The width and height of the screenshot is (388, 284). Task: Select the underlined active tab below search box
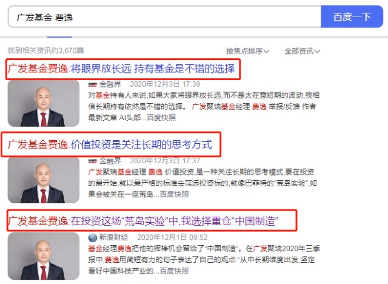pos(59,37)
